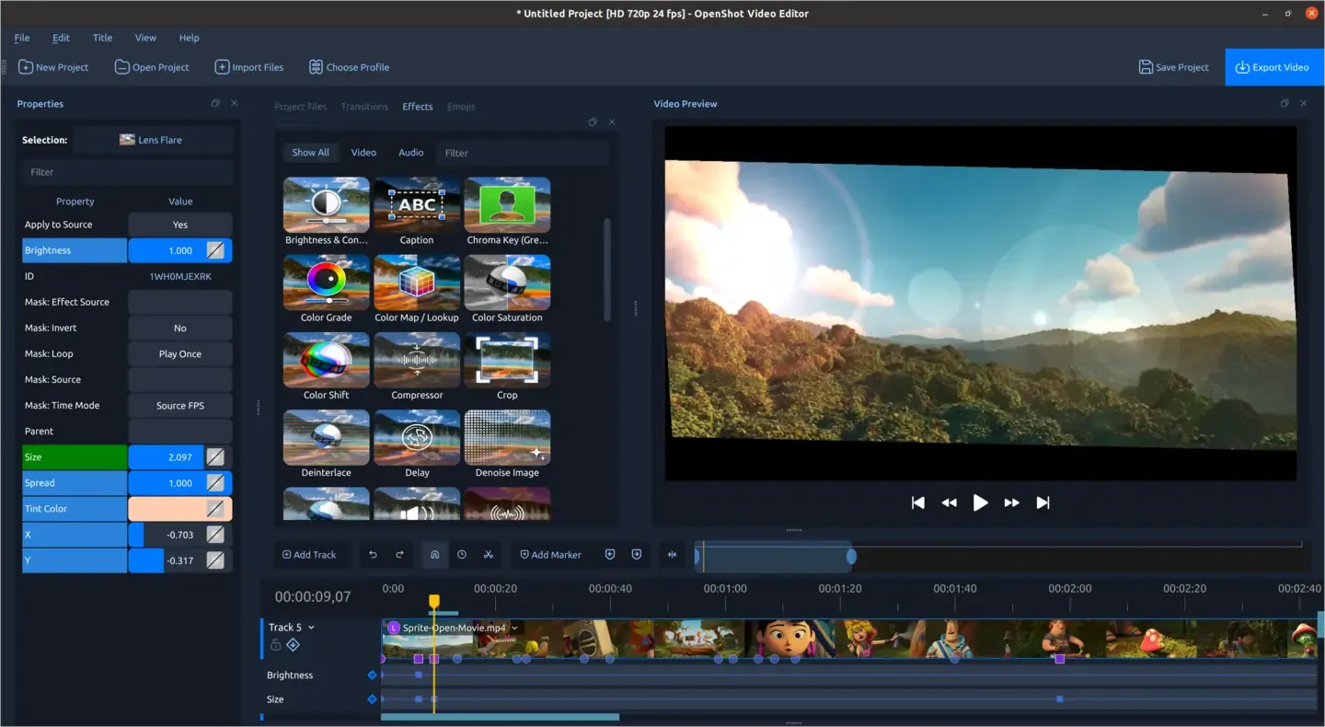Click the Add Marker button
This screenshot has height=727, width=1325.
(550, 555)
